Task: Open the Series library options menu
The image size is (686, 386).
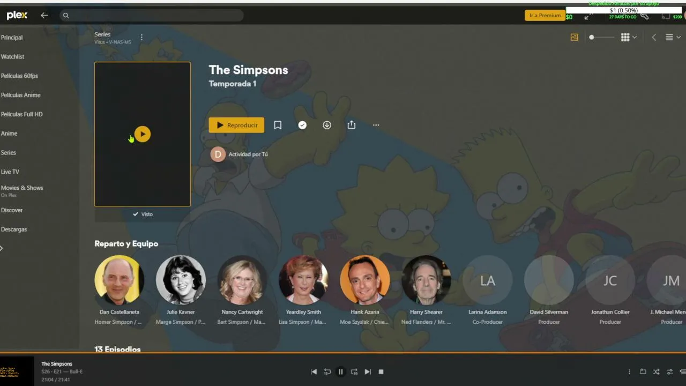Action: coord(141,38)
